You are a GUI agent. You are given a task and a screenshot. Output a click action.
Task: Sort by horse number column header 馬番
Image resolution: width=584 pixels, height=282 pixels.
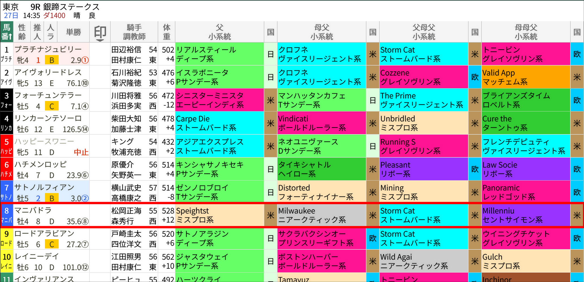(x=7, y=32)
